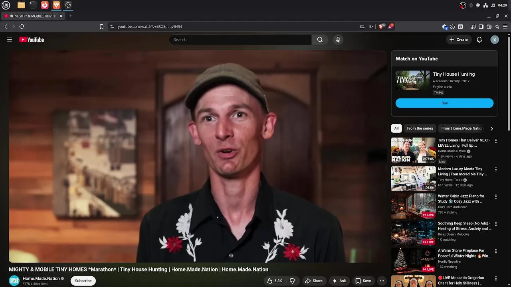Reload the page
The width and height of the screenshot is (511, 287).
[22, 26]
